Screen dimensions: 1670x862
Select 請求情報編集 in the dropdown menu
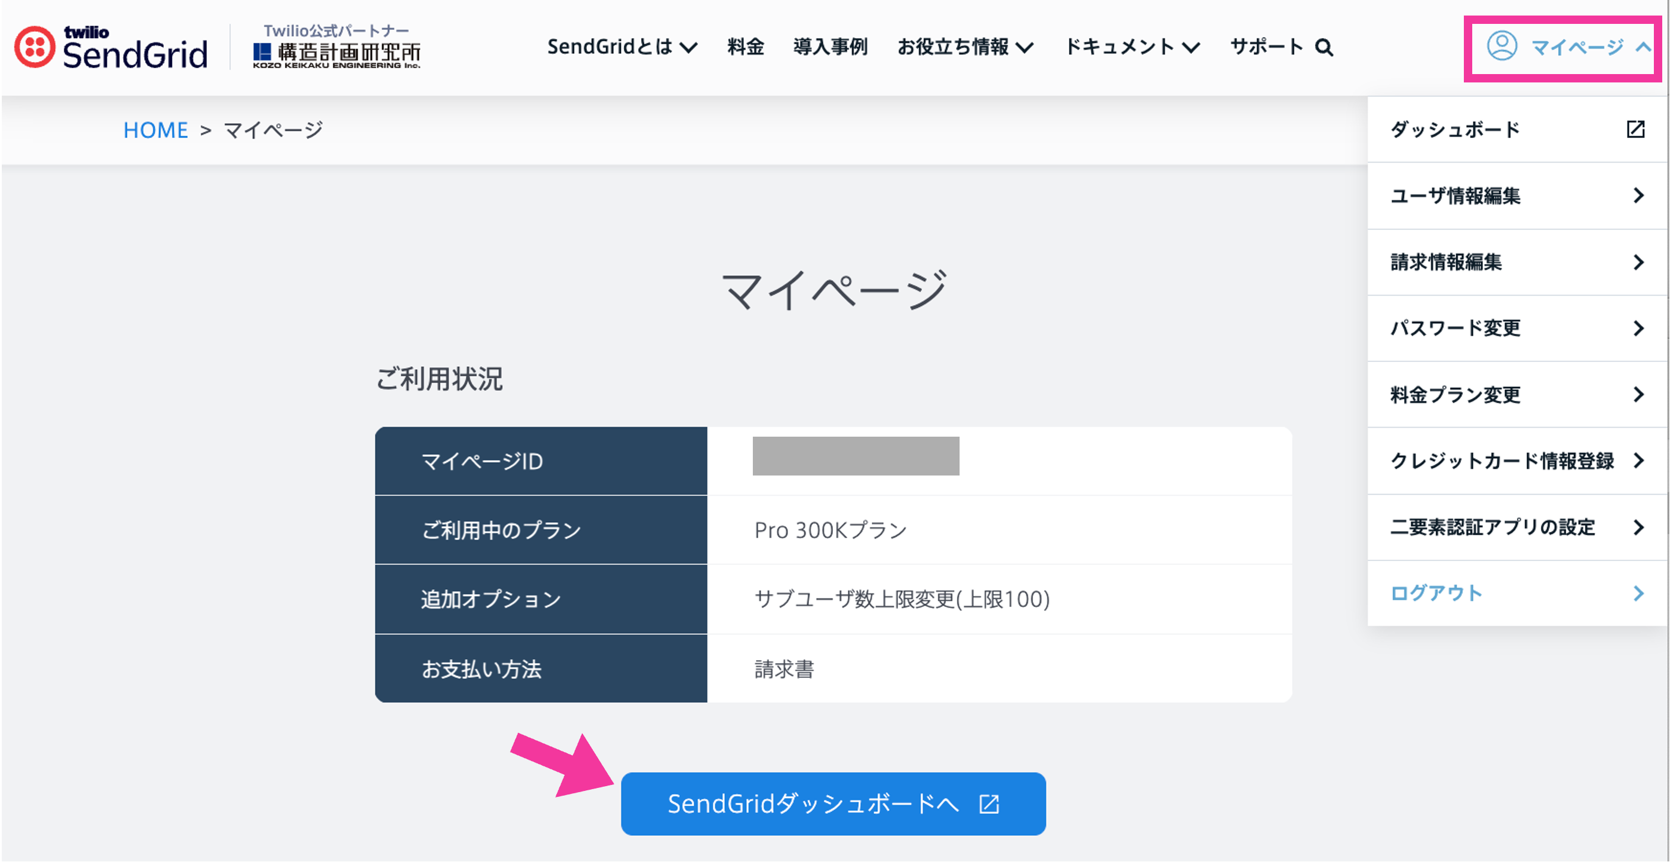coord(1518,262)
